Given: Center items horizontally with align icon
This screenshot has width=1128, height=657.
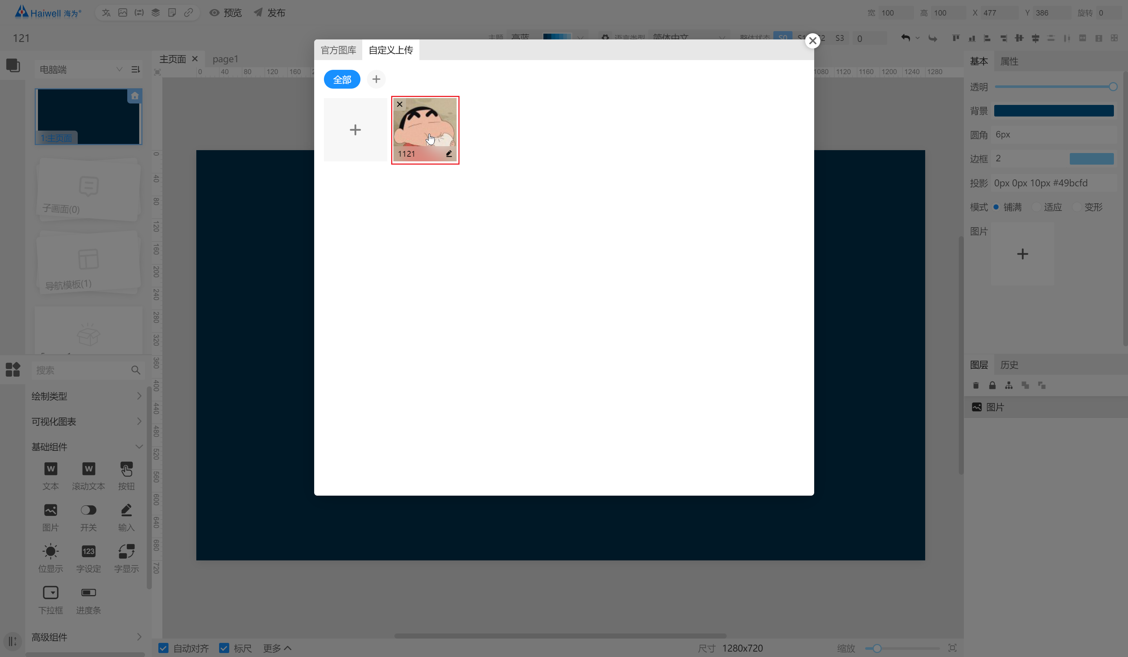Looking at the screenshot, I should pyautogui.click(x=1035, y=38).
